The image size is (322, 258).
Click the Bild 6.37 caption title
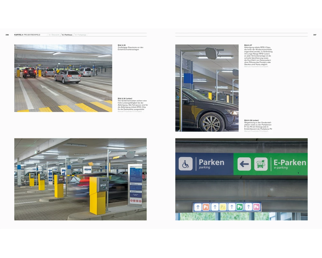(x=248, y=45)
